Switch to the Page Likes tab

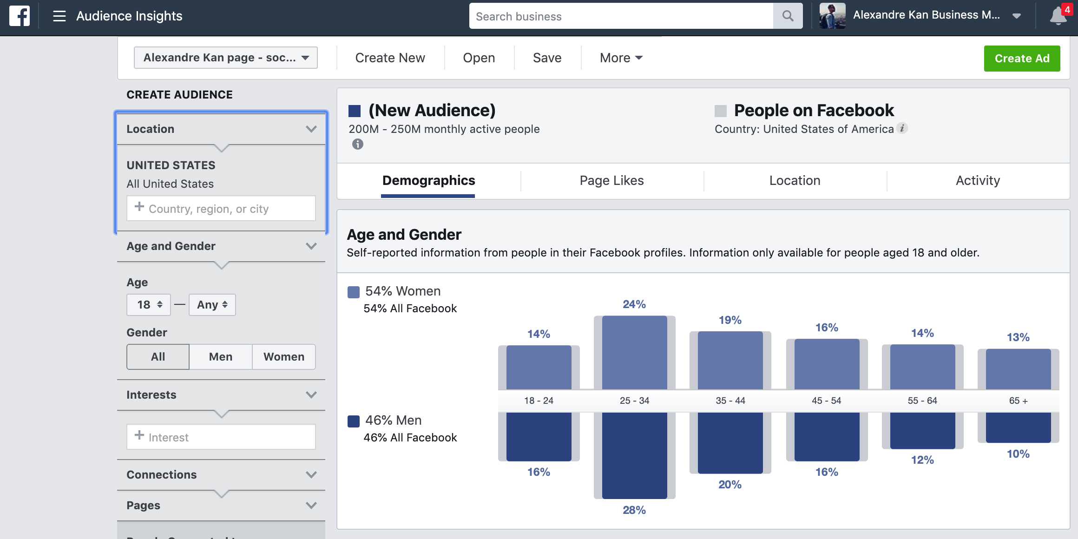coord(611,180)
